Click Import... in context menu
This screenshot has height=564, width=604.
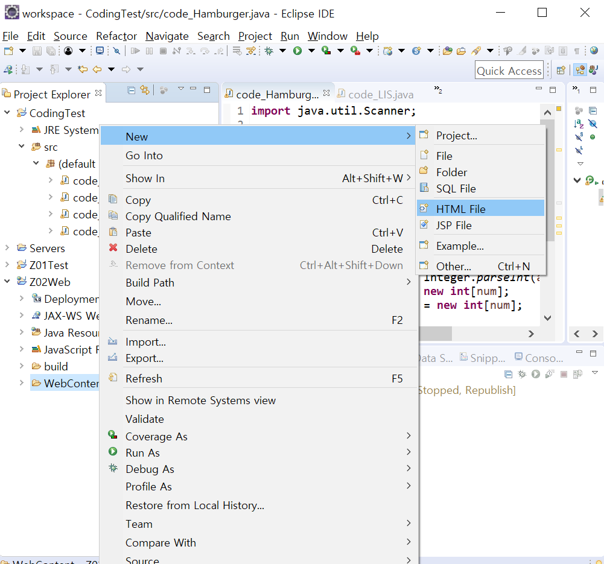[x=258, y=342]
